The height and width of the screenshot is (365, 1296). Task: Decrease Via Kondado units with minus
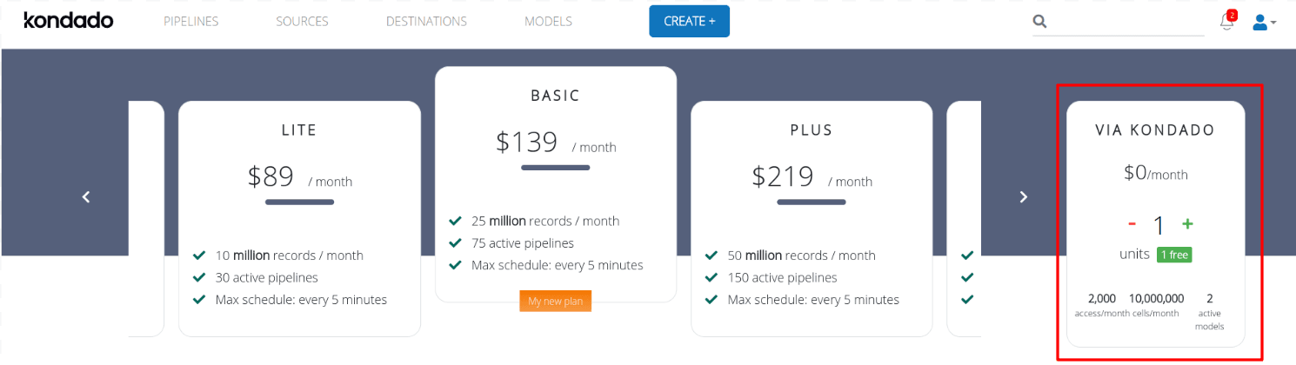point(1132,224)
